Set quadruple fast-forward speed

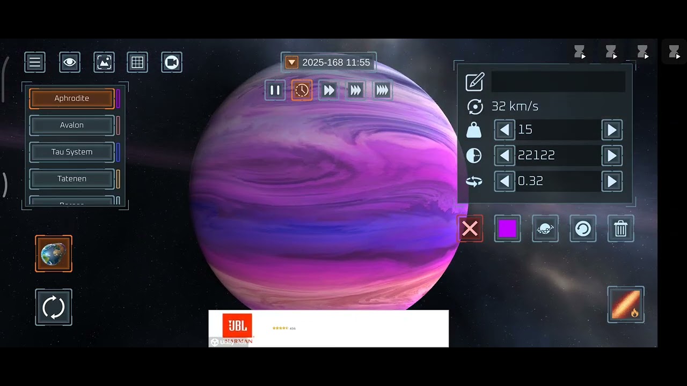coord(382,90)
